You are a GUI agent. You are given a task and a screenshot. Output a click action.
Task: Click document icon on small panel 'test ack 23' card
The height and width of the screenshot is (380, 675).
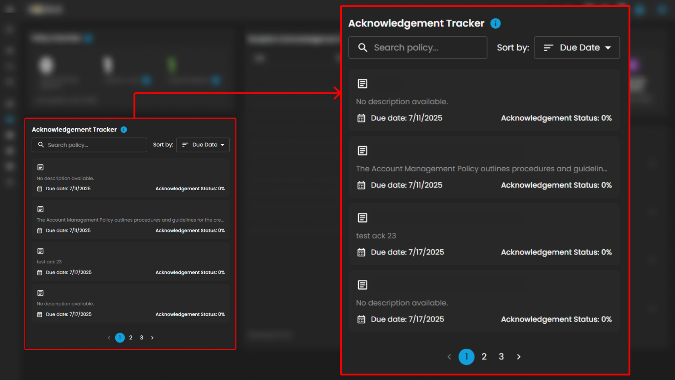[41, 251]
